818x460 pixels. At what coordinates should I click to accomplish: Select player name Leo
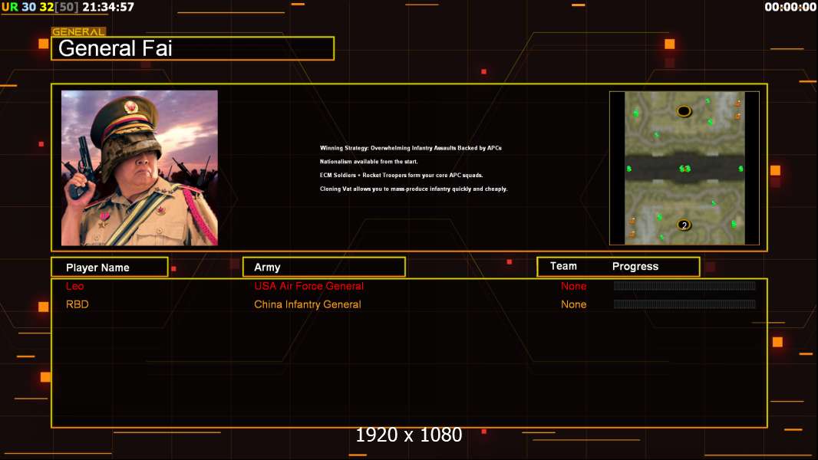pyautogui.click(x=74, y=286)
